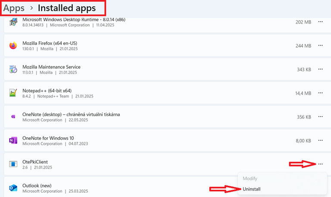Click the OneNote (desktop) printer icon
The height and width of the screenshot is (197, 331).
coord(13,117)
